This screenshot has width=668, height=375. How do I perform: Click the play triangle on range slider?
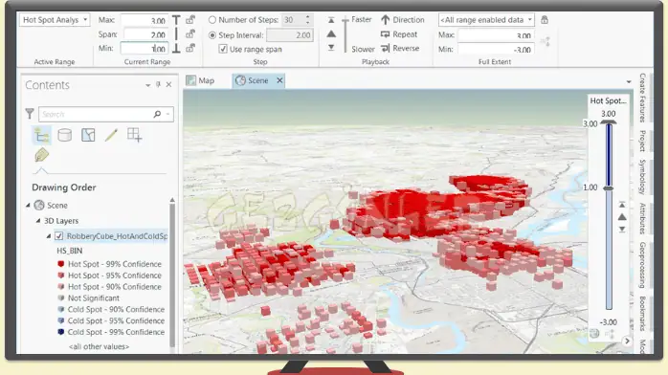click(622, 217)
